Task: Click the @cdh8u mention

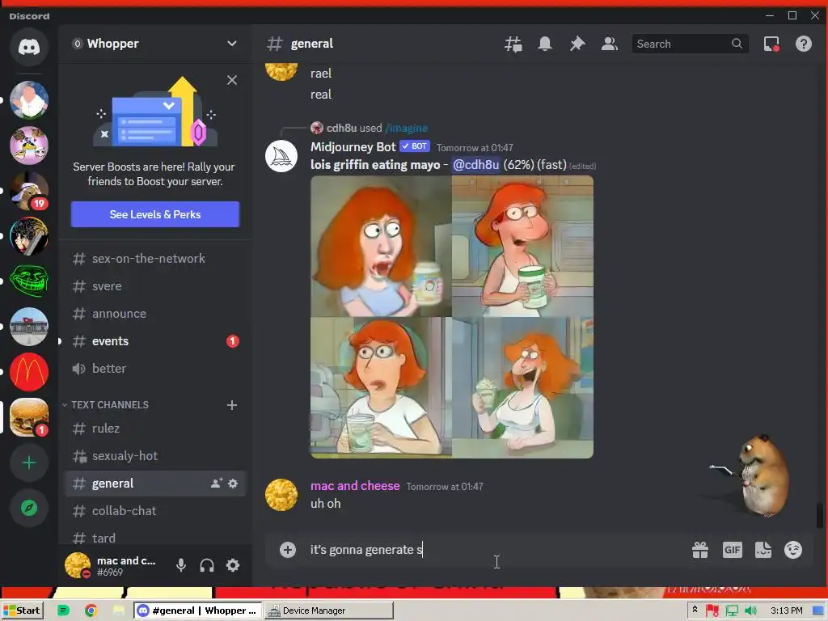Action: click(475, 165)
